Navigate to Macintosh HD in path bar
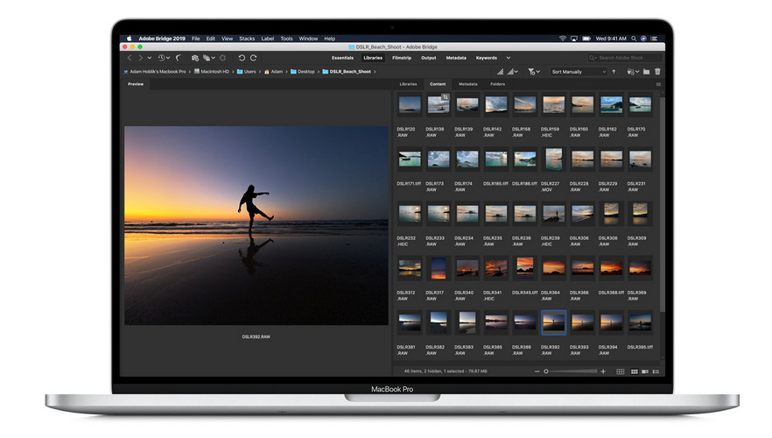Viewport: 772px width, 438px height. (212, 72)
